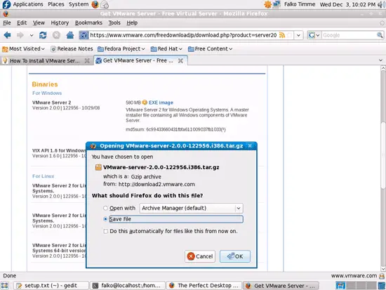Click the Firefox back arrow button
This screenshot has width=386, height=290.
[x=8, y=35]
